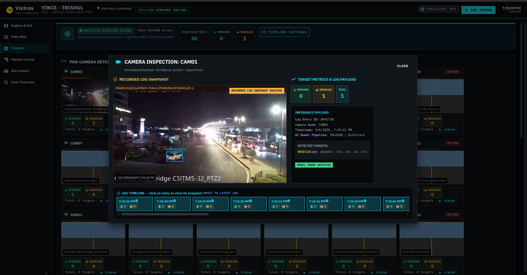Screen dimensions: 527x275
Task: Click Add Camera button
Action: [479, 10]
